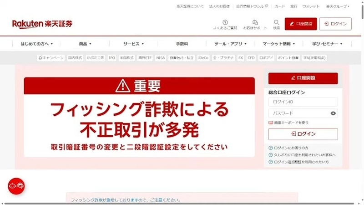Select the ポイント投資 tab
The height and width of the screenshot is (205, 364).
coord(288,58)
